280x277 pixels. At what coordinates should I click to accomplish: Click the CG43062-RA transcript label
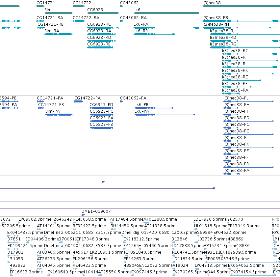pos(133,18)
